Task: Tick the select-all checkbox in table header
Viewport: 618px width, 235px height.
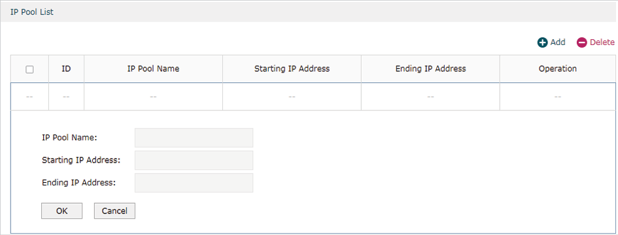Action: 29,69
